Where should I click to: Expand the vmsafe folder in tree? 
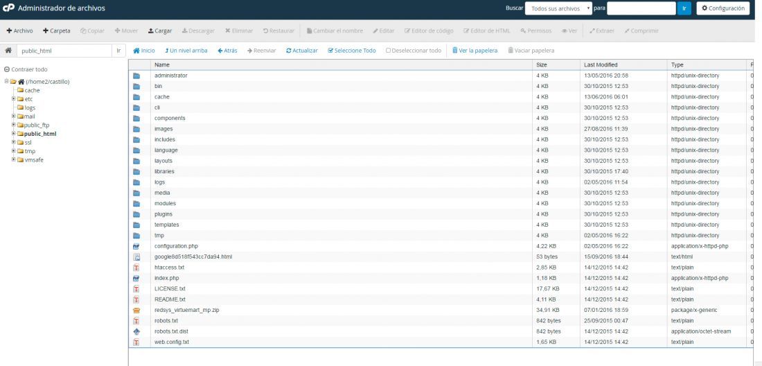14,160
